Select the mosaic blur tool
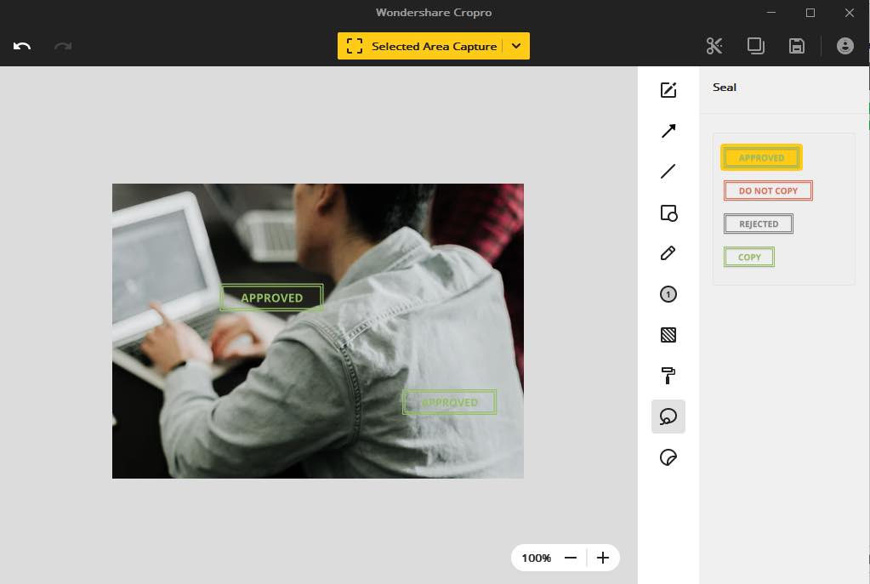The width and height of the screenshot is (870, 584). point(668,335)
